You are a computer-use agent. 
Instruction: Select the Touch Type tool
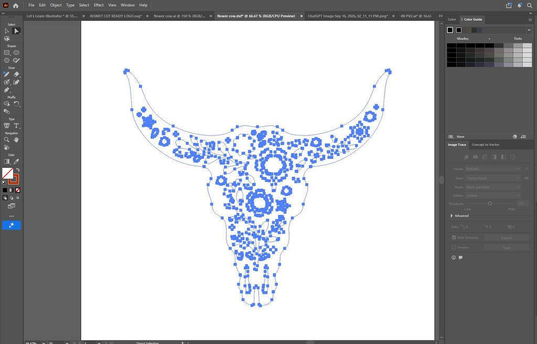pos(6,126)
